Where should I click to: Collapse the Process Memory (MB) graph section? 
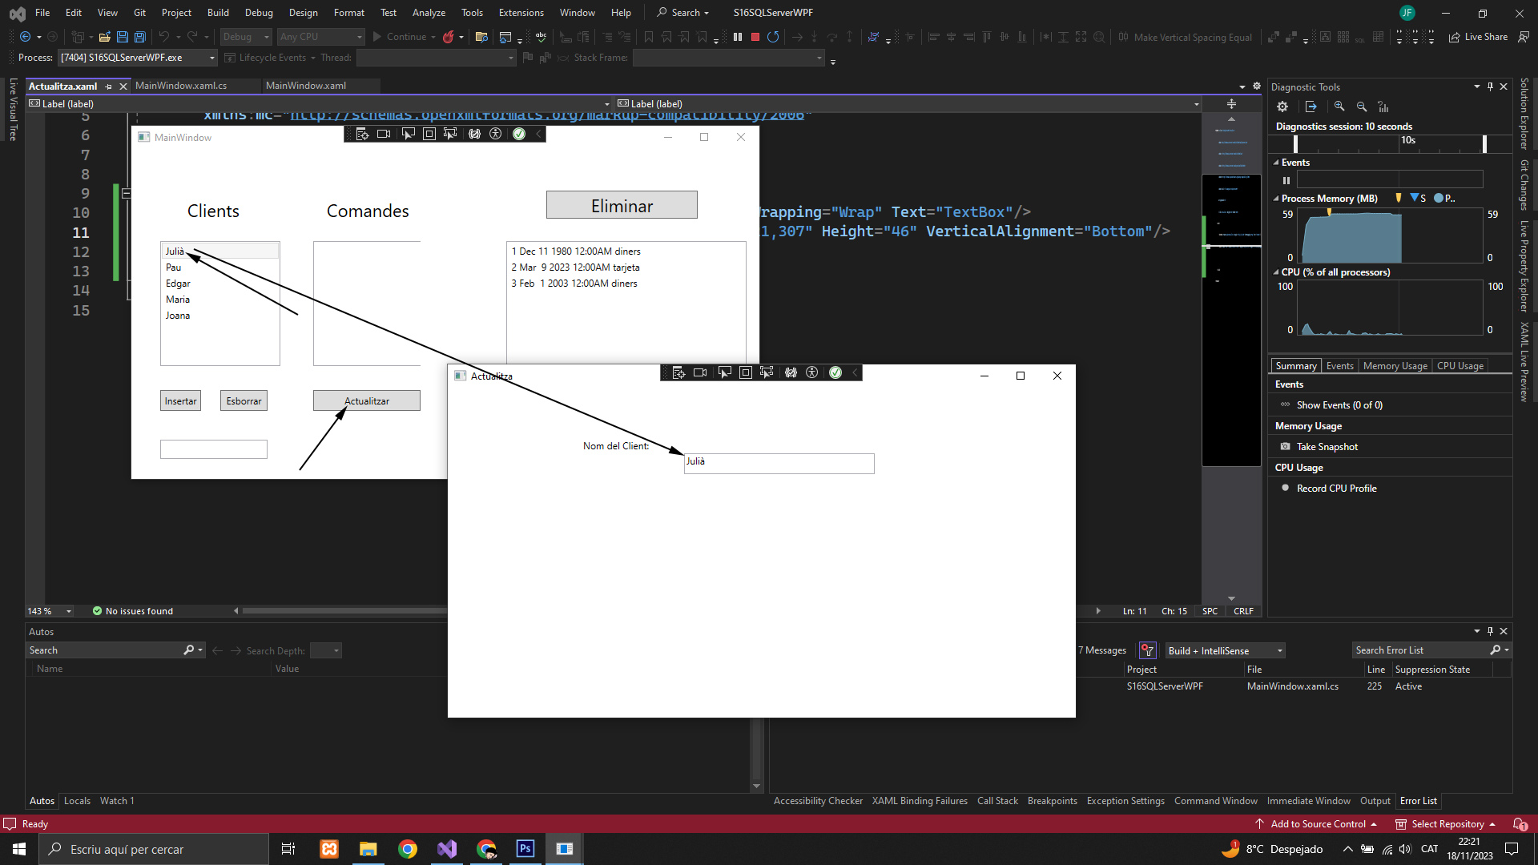tap(1276, 199)
